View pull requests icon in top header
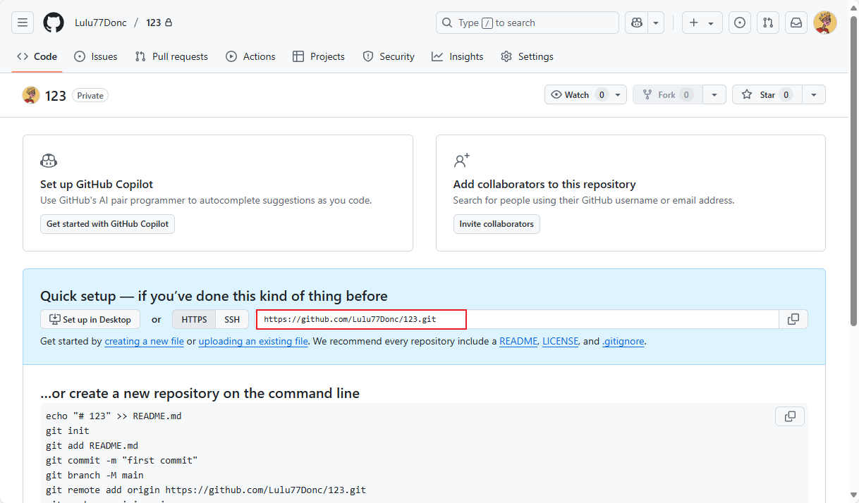The image size is (859, 503). (x=768, y=23)
